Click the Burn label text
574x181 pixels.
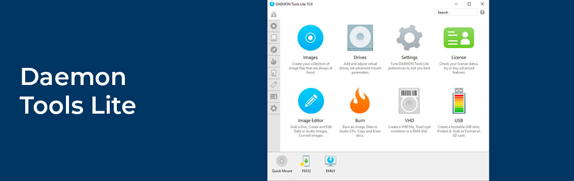[360, 120]
